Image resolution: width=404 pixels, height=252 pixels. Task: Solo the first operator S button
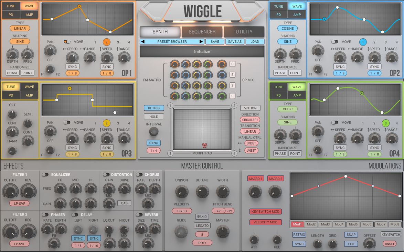pos(232,64)
